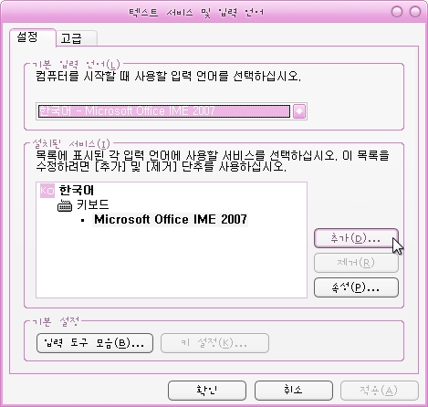
Task: Cancel the dialog with 취소
Action: [294, 391]
